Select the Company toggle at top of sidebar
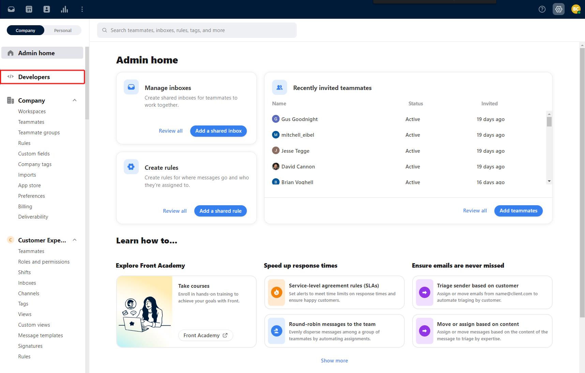The height and width of the screenshot is (373, 585). [x=25, y=30]
